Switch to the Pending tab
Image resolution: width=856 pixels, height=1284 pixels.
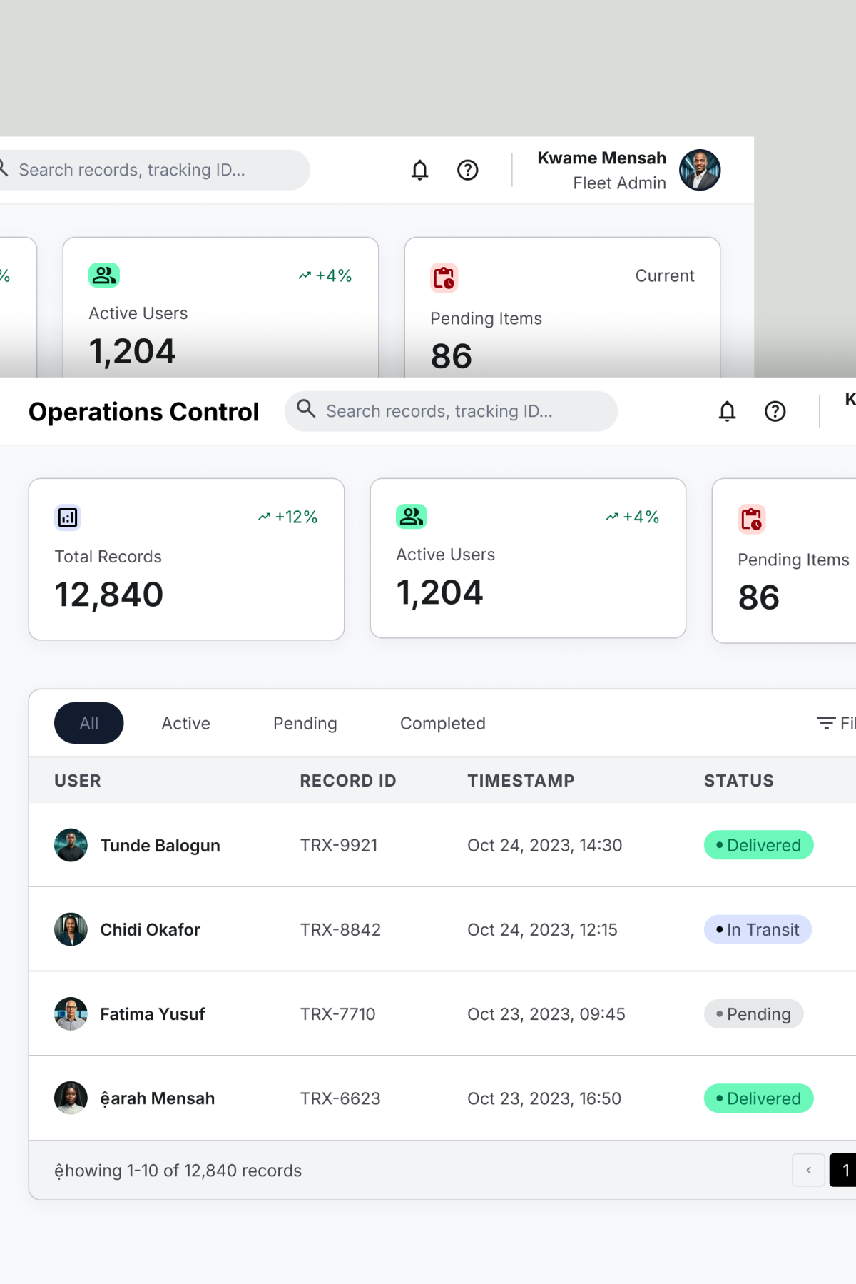pyautogui.click(x=305, y=723)
